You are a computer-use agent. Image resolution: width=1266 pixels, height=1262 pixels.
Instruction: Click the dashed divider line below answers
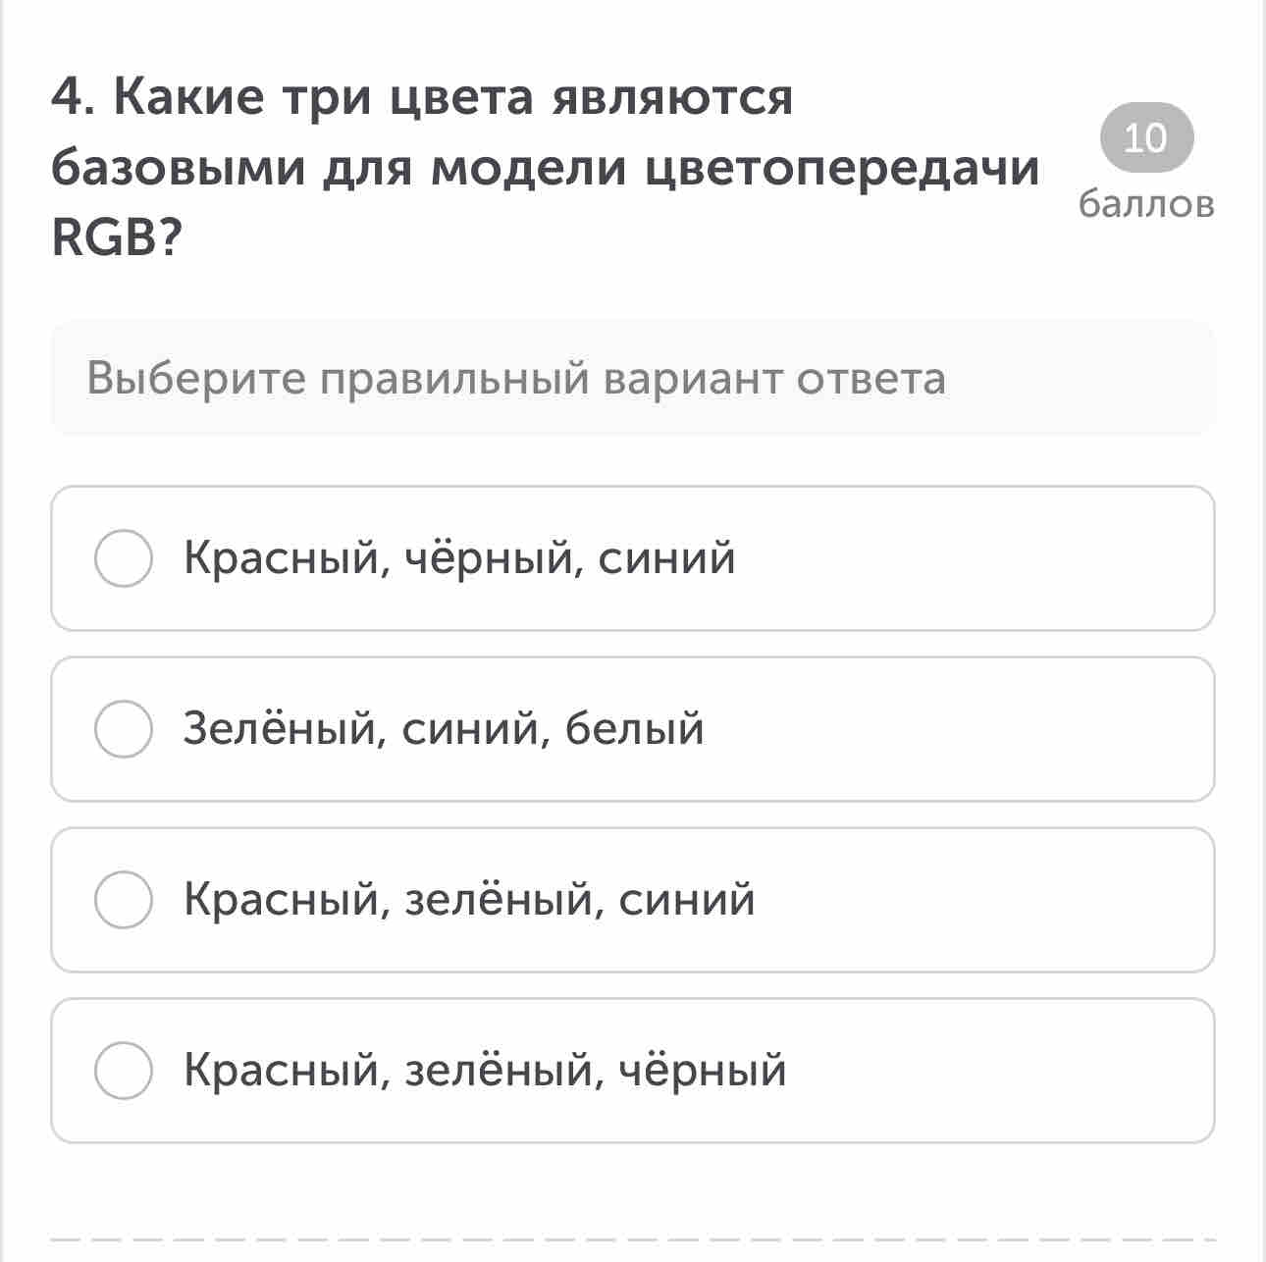633,1239
